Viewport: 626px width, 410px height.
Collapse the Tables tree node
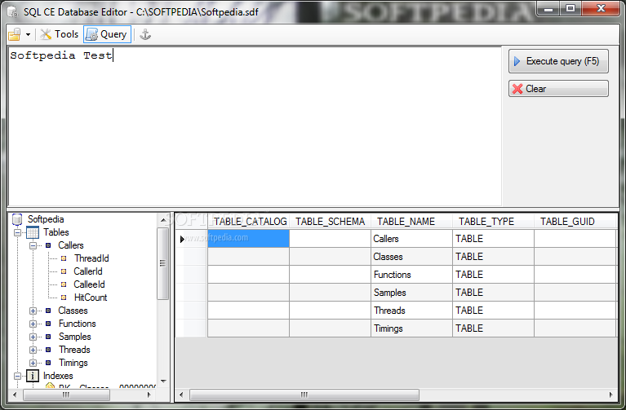[18, 232]
